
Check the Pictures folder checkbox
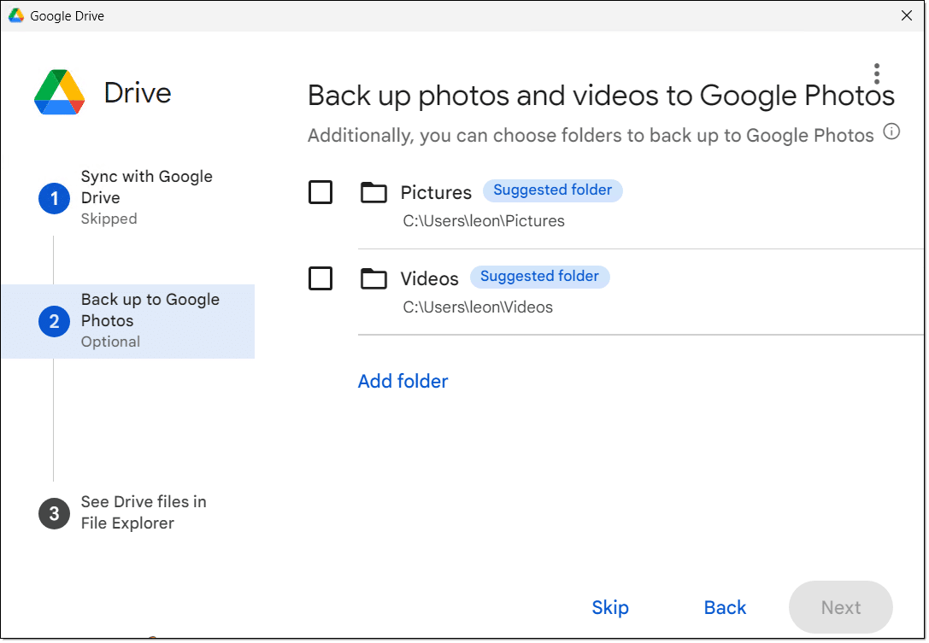tap(320, 193)
